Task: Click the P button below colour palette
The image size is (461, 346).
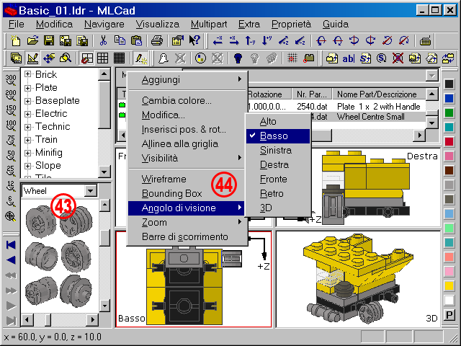Action: [x=449, y=315]
